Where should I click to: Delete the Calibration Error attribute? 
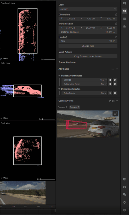[x=110, y=84]
